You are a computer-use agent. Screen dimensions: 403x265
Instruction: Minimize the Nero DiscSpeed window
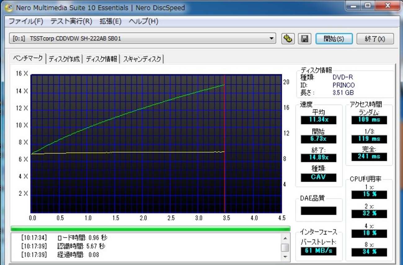pos(353,6)
